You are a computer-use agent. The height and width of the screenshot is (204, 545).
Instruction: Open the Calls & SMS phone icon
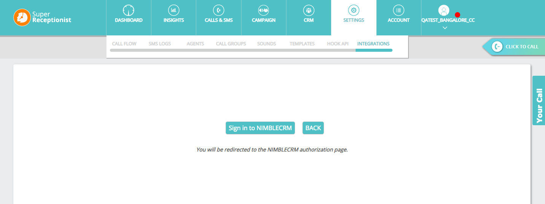pyautogui.click(x=219, y=10)
